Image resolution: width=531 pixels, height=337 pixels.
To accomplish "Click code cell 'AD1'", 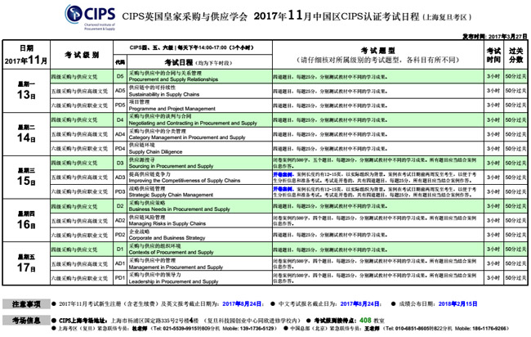I will click(x=120, y=263).
